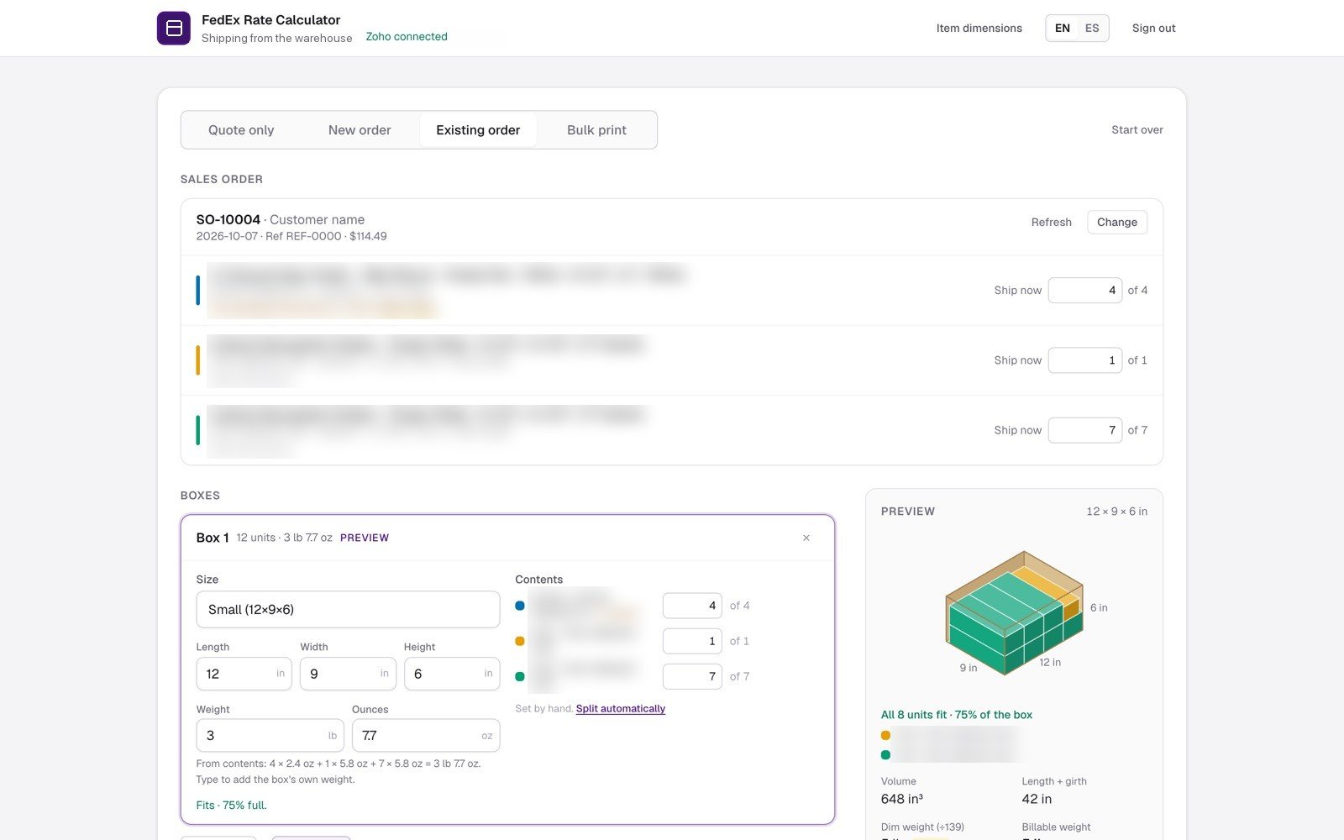The width and height of the screenshot is (1344, 840).
Task: Click the orange dot in Contents list
Action: (520, 641)
